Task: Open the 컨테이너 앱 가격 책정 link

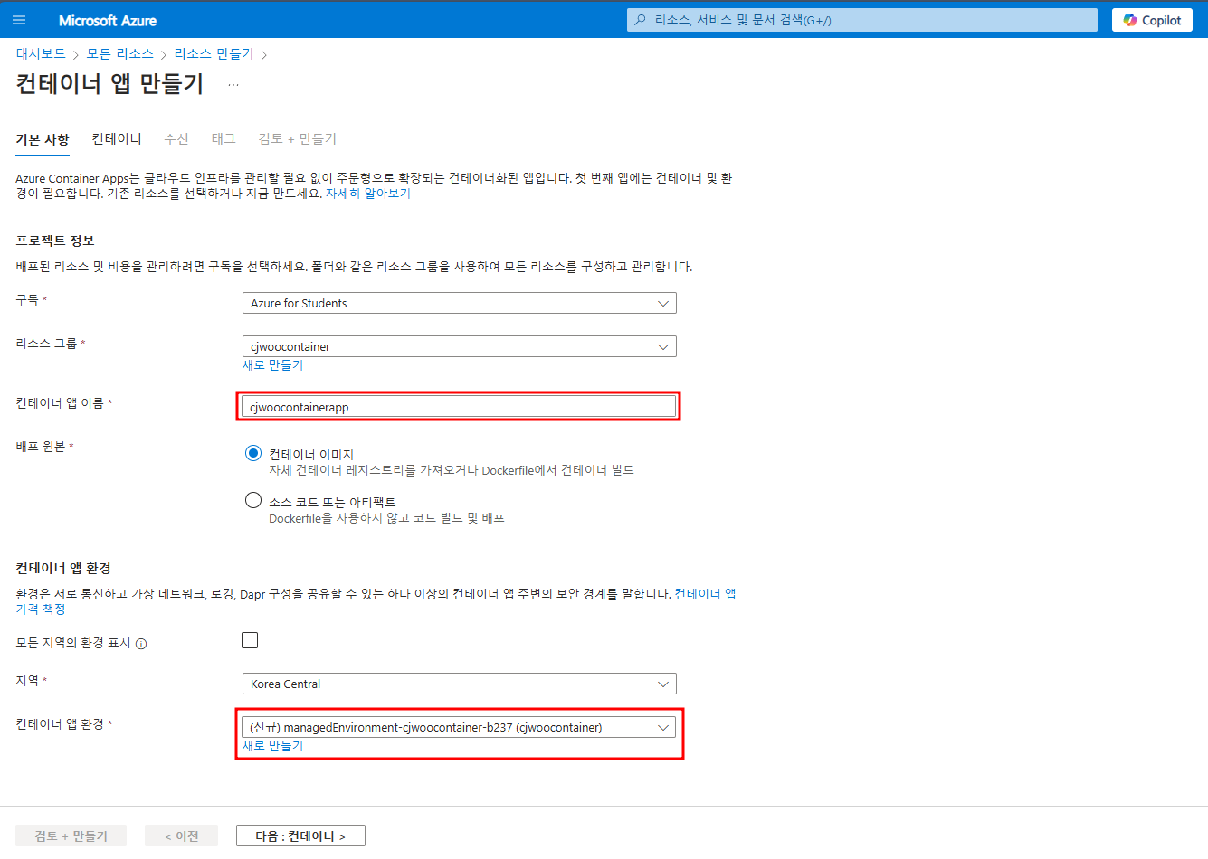Action: (x=705, y=594)
